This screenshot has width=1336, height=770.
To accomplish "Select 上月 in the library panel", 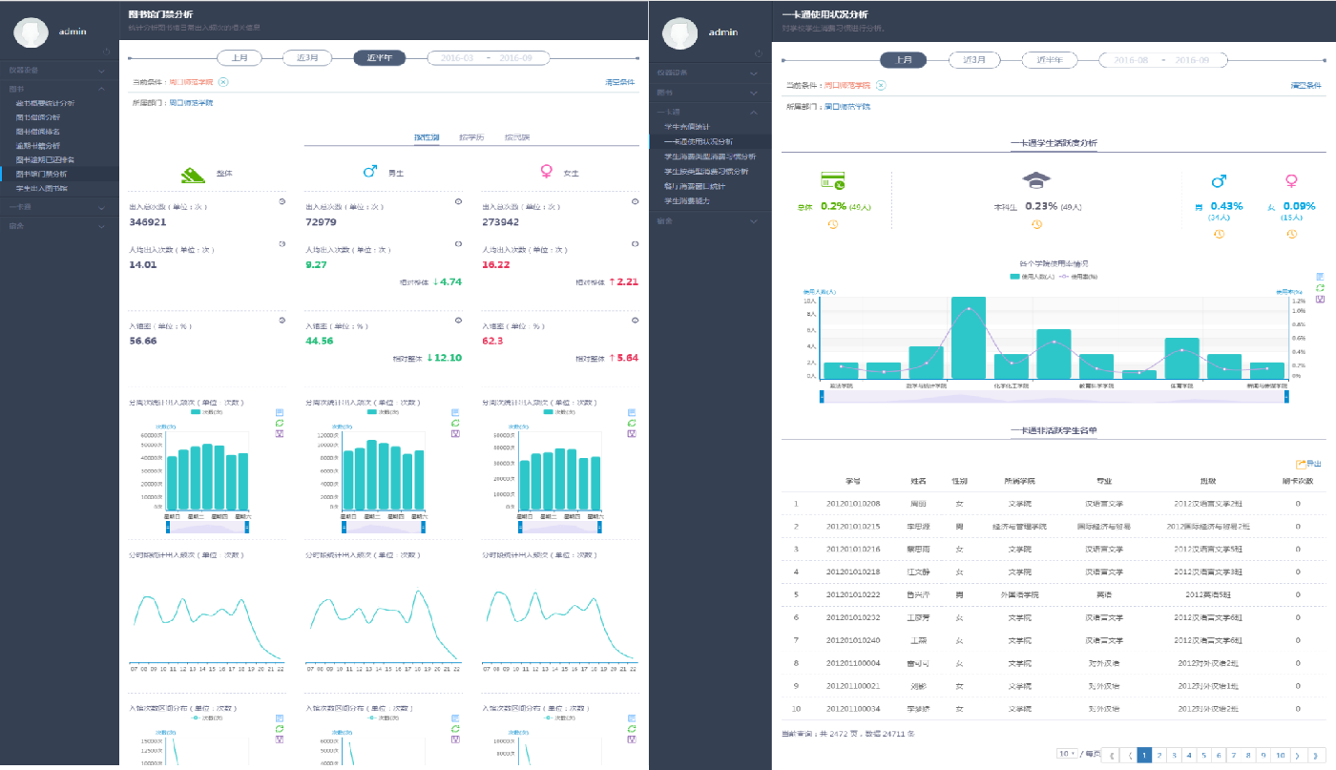I will (x=240, y=57).
